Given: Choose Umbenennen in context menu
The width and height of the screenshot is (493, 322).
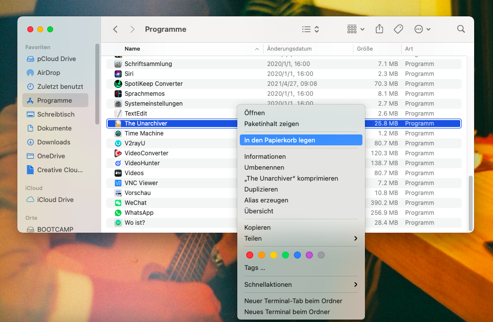Looking at the screenshot, I should pos(301,167).
